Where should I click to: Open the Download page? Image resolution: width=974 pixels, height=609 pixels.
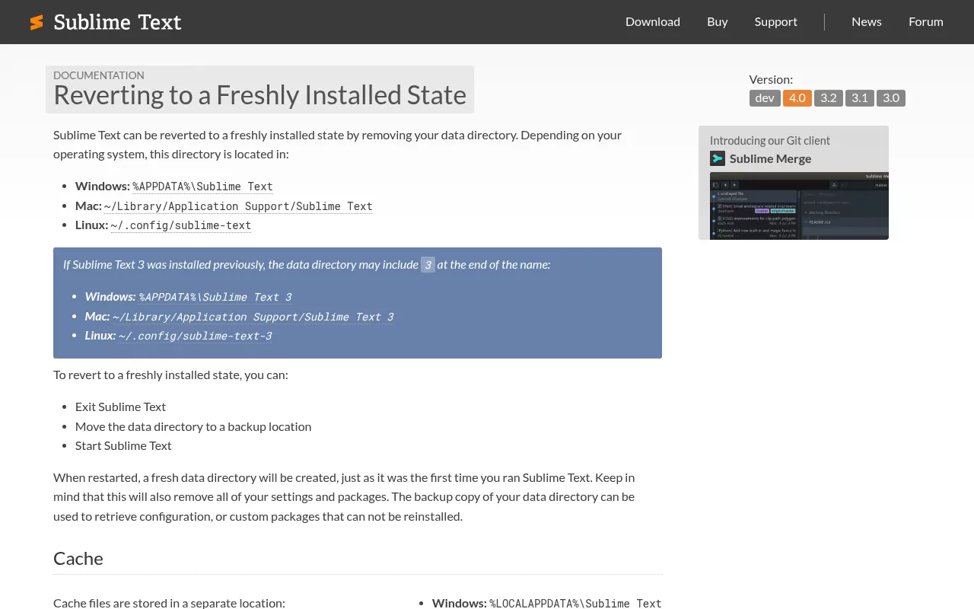tap(653, 21)
